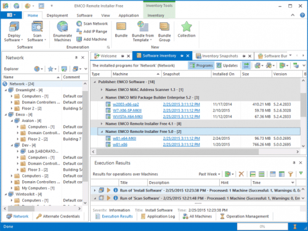Collapse the ribbon with the chevron
The height and width of the screenshot is (231, 308).
(x=293, y=15)
